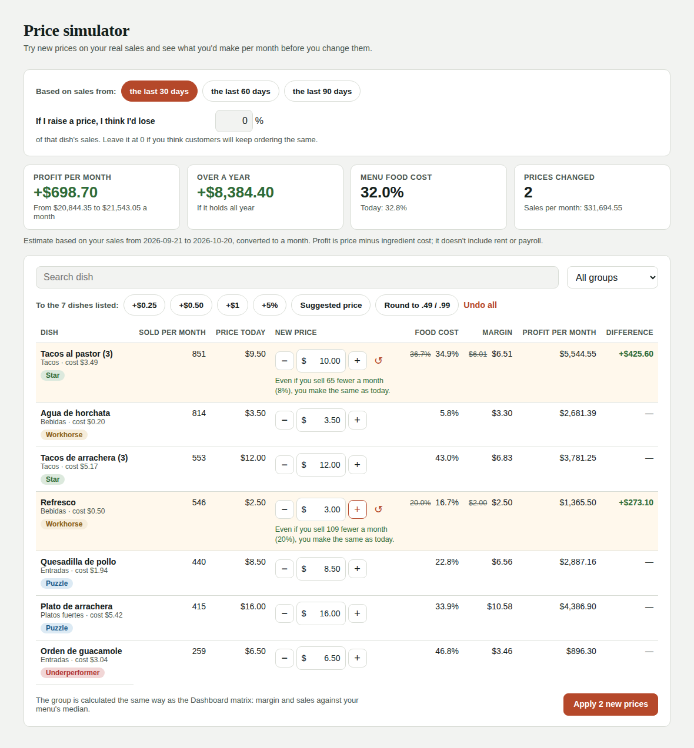Click the Undo all link
694x748 pixels.
[480, 305]
